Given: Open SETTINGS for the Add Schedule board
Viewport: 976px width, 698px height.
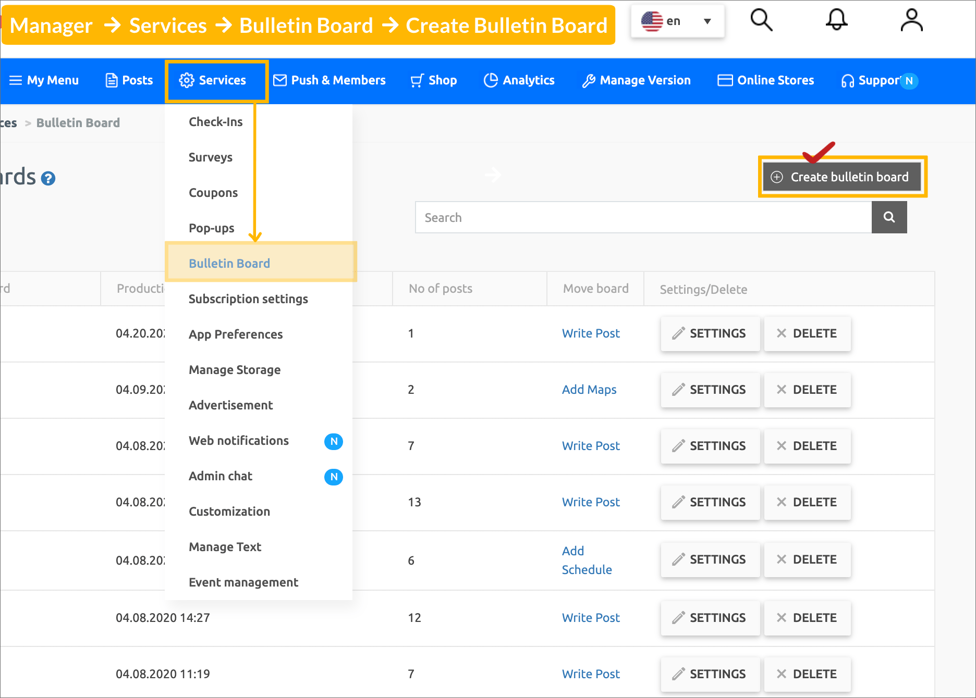Looking at the screenshot, I should point(710,559).
